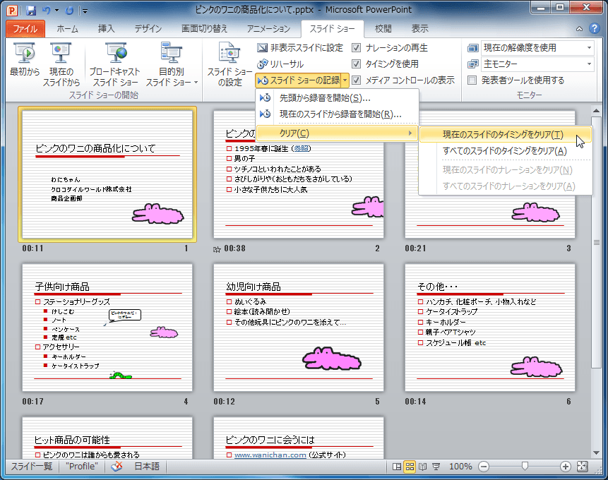Switch to the 挿入 tab
This screenshot has width=608, height=480.
106,29
